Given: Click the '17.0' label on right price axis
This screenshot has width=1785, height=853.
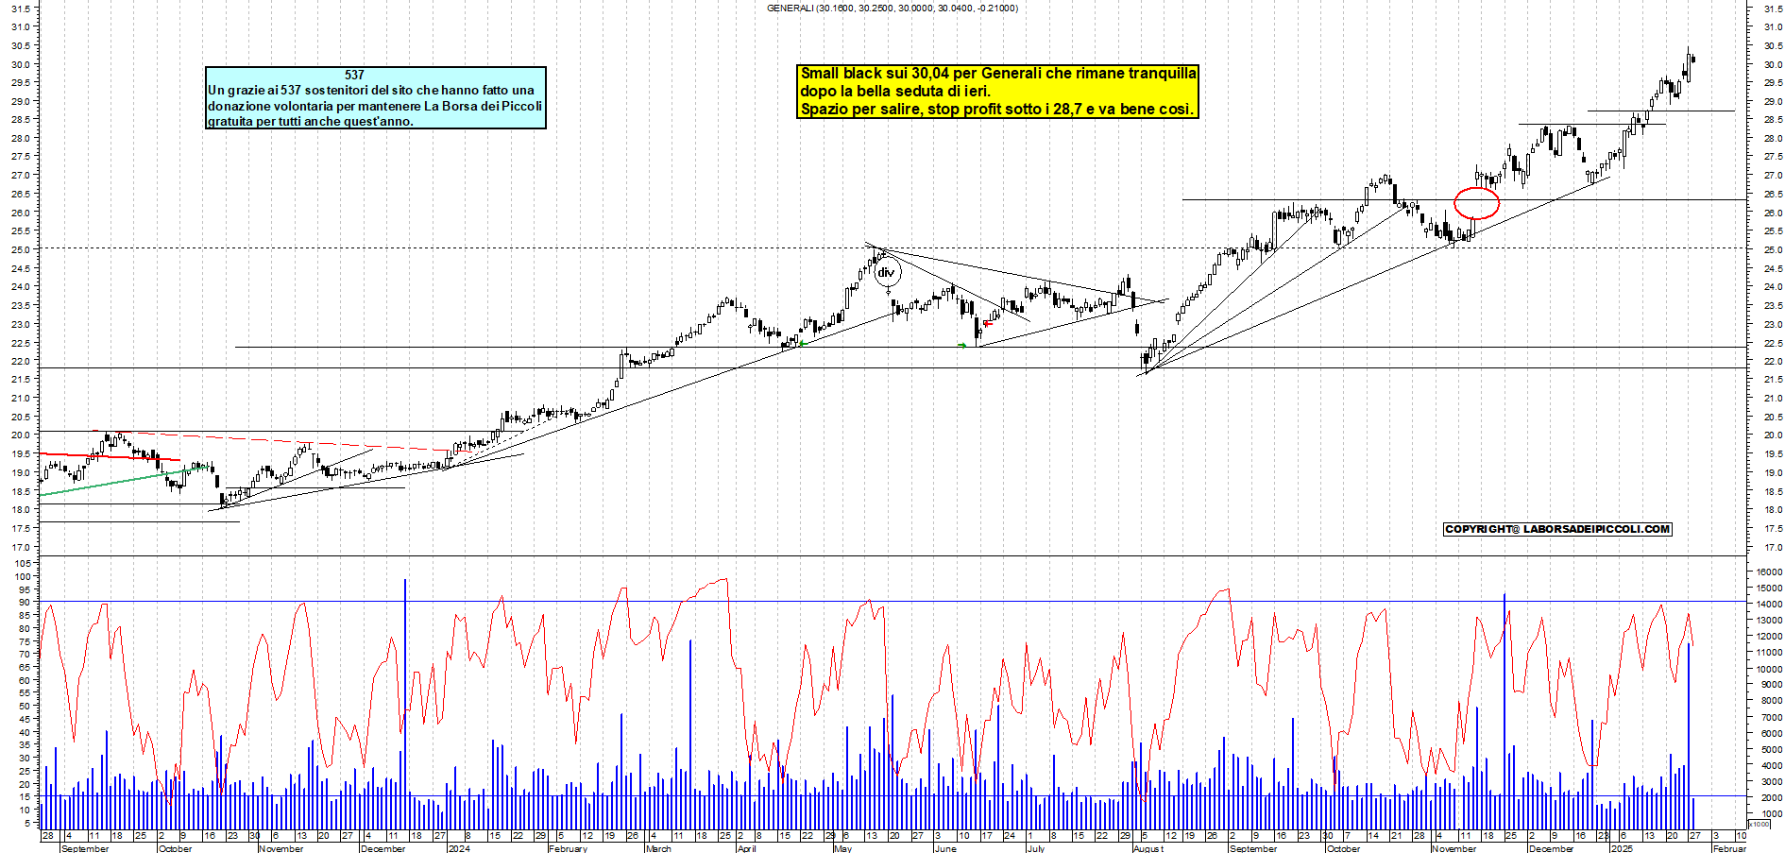Looking at the screenshot, I should click(x=1773, y=548).
